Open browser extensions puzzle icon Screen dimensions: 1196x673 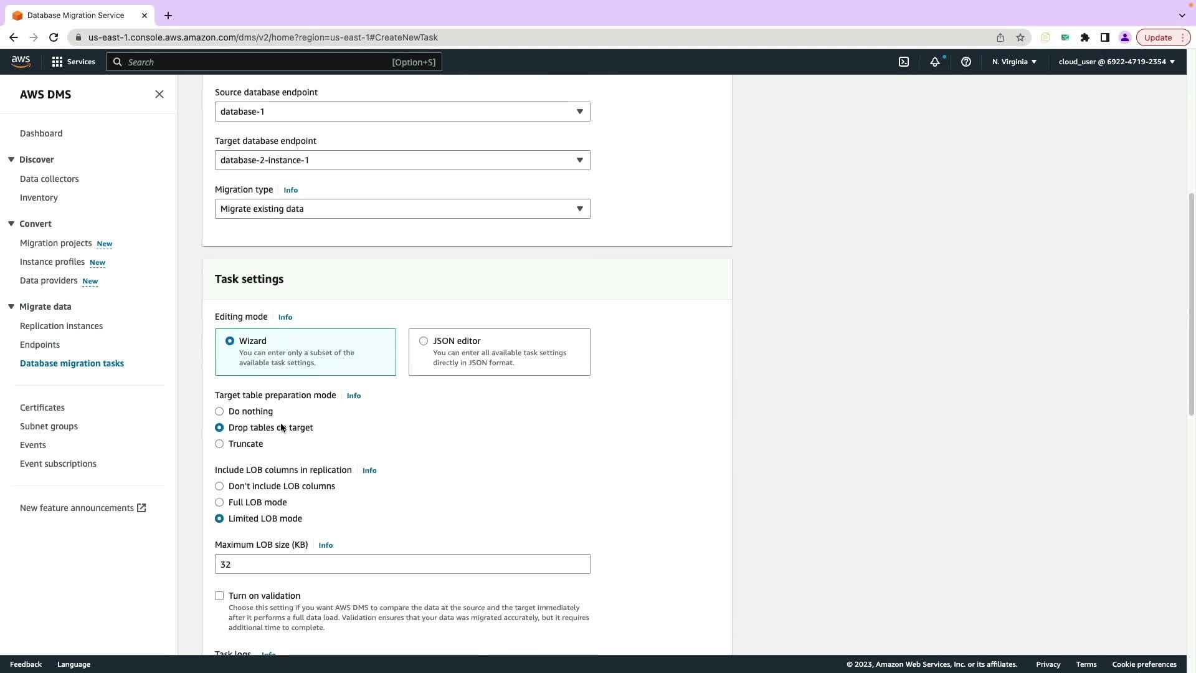(1085, 37)
